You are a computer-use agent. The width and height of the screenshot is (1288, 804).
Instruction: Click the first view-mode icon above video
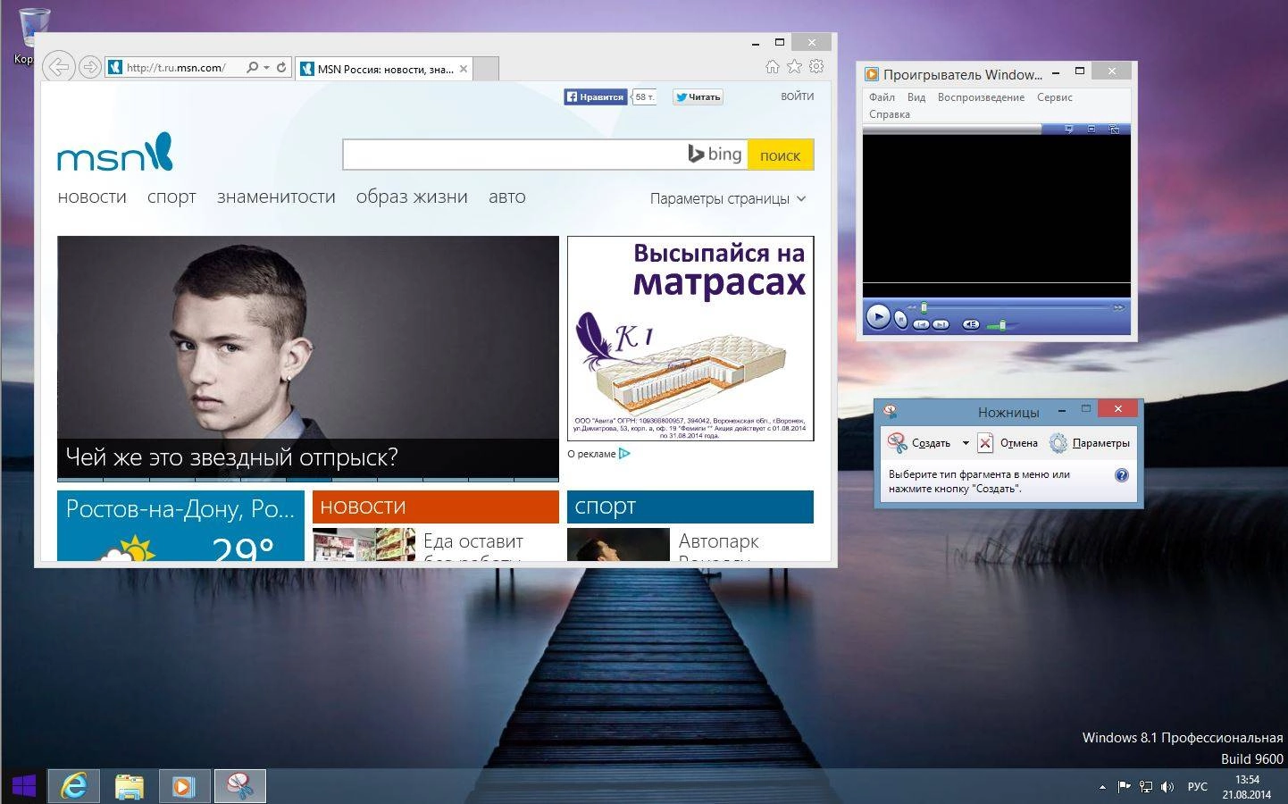coord(1068,130)
